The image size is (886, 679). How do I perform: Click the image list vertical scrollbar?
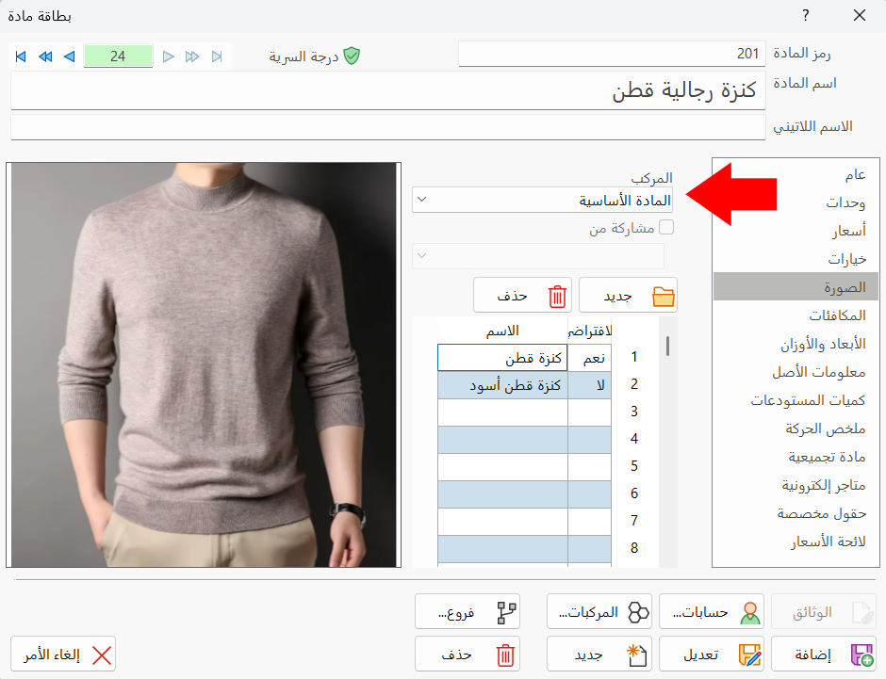(668, 442)
